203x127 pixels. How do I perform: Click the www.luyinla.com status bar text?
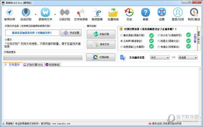tap(61, 124)
